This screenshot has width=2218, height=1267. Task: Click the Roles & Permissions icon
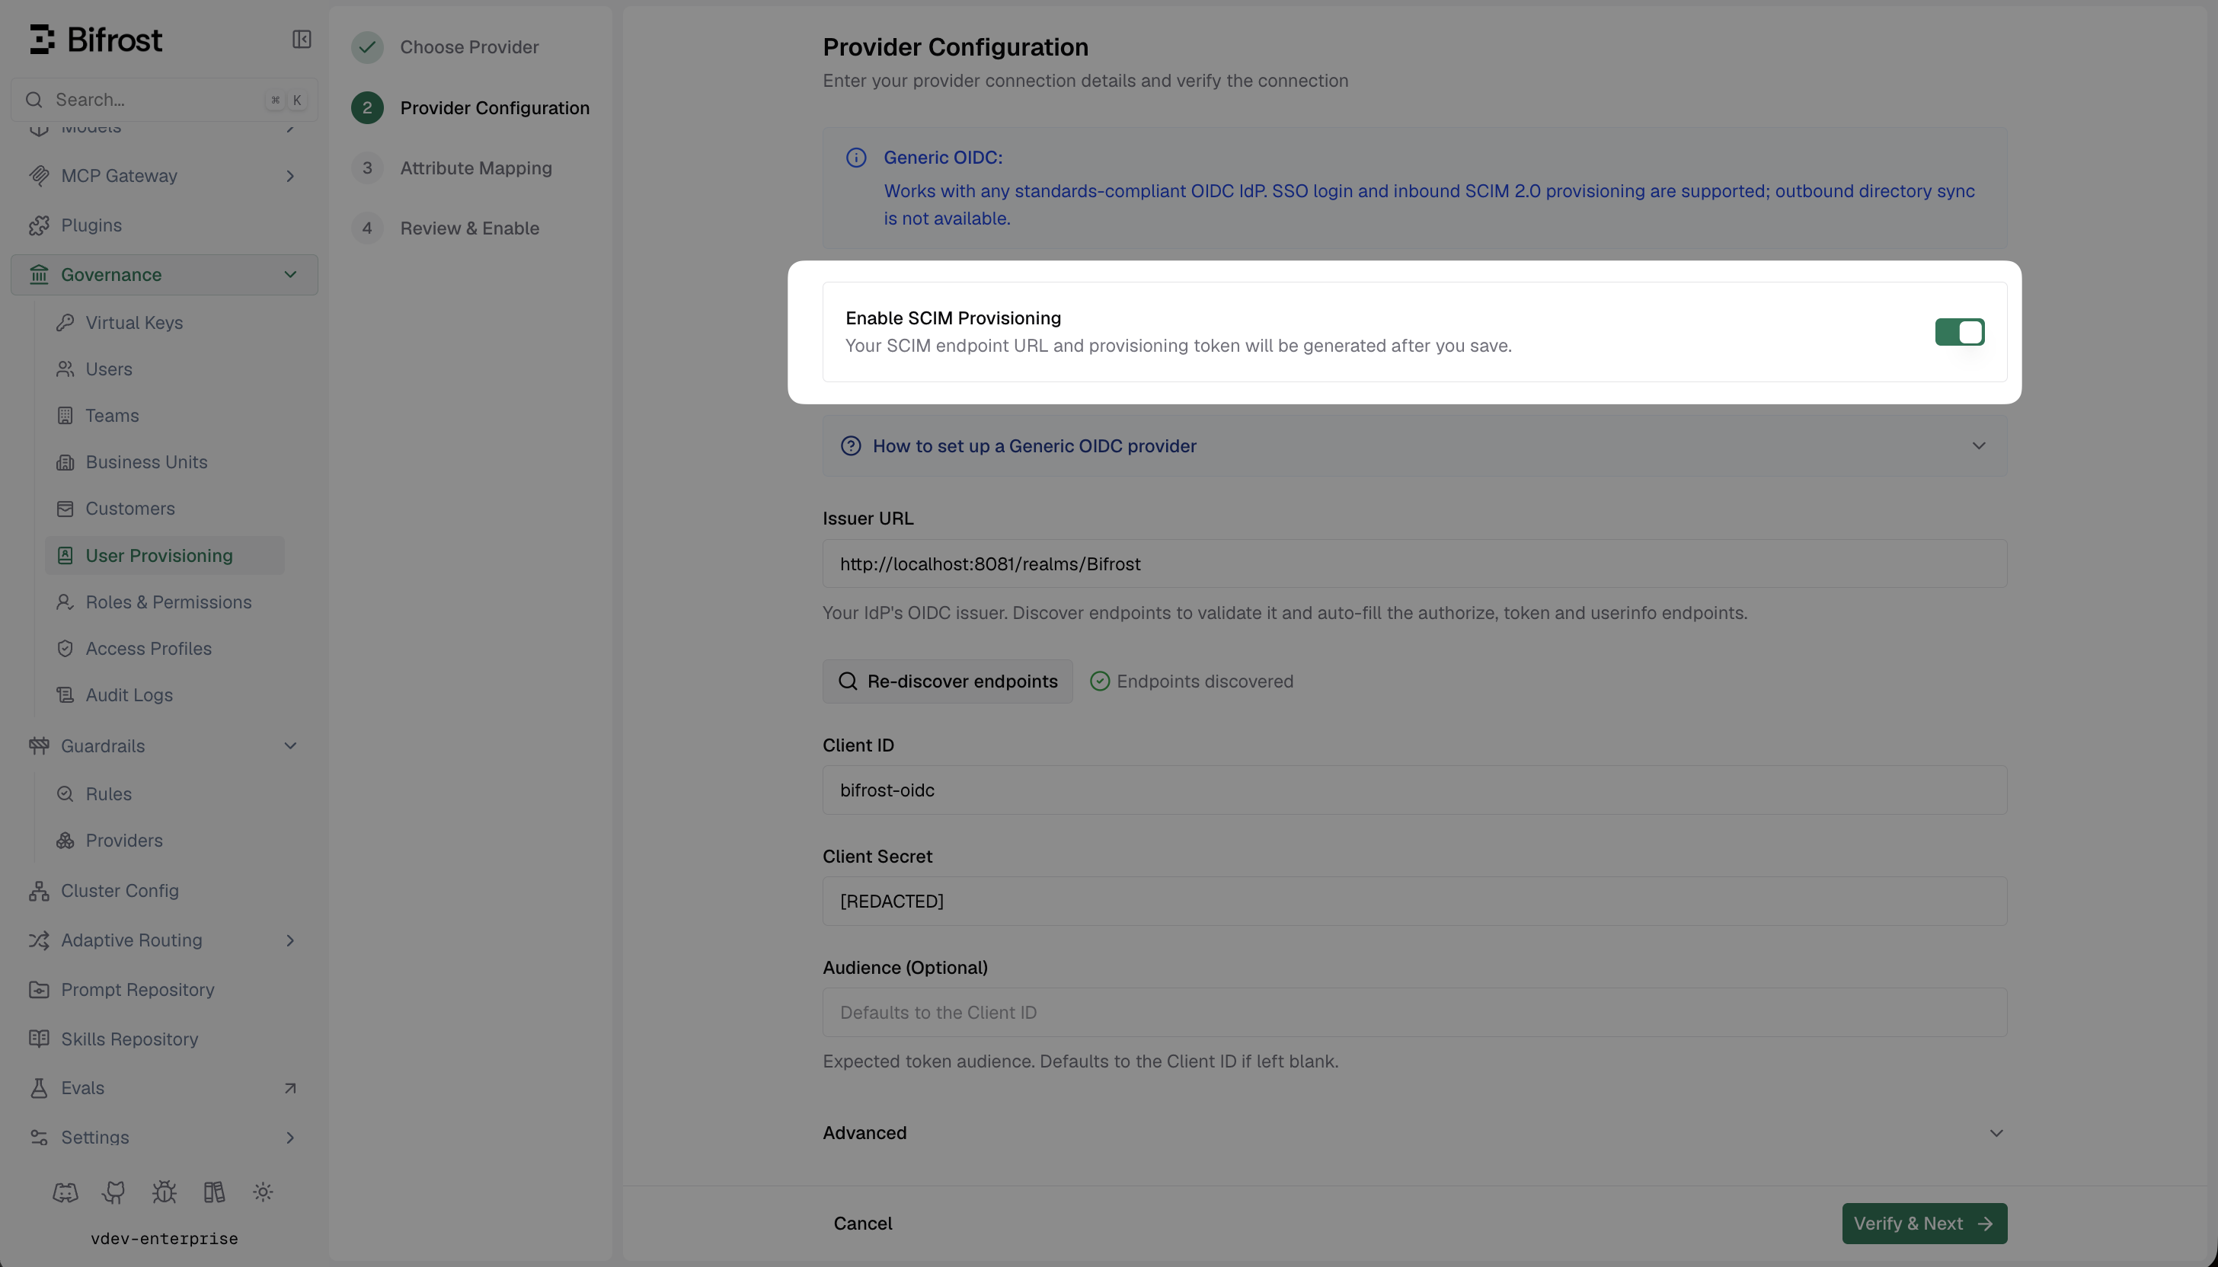(x=66, y=602)
